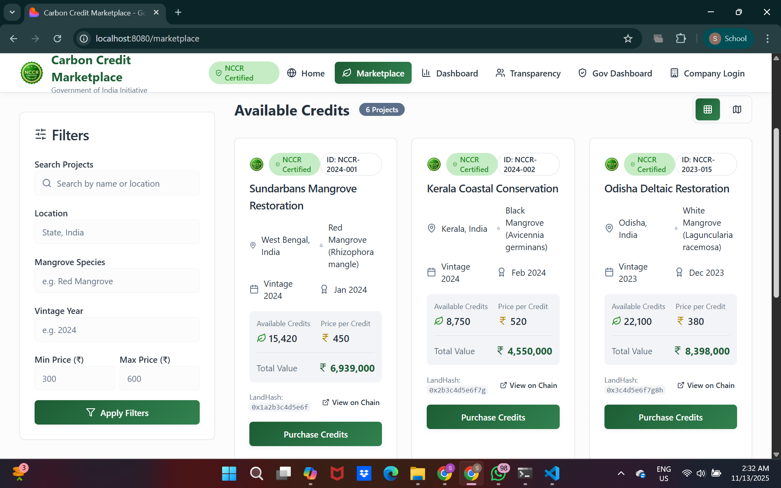Purchase Credits for Odisha Deltaic Restoration
781x488 pixels.
pos(670,417)
